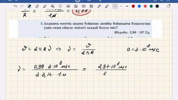Pick the light red color swatch
Image resolution: width=178 pixels, height=100 pixels.
(x=145, y=6)
